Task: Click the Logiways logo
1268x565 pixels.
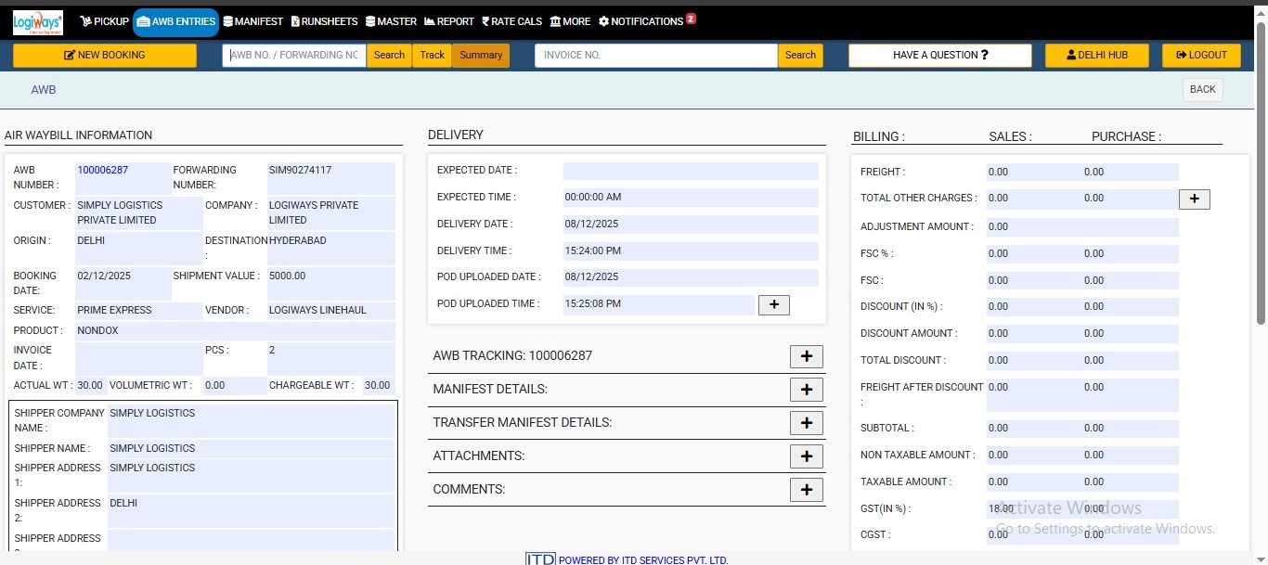Action: 38,22
